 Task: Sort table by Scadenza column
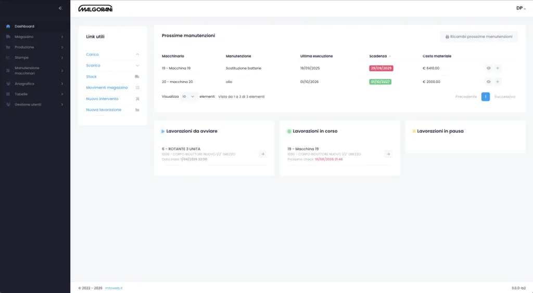pyautogui.click(x=380, y=56)
